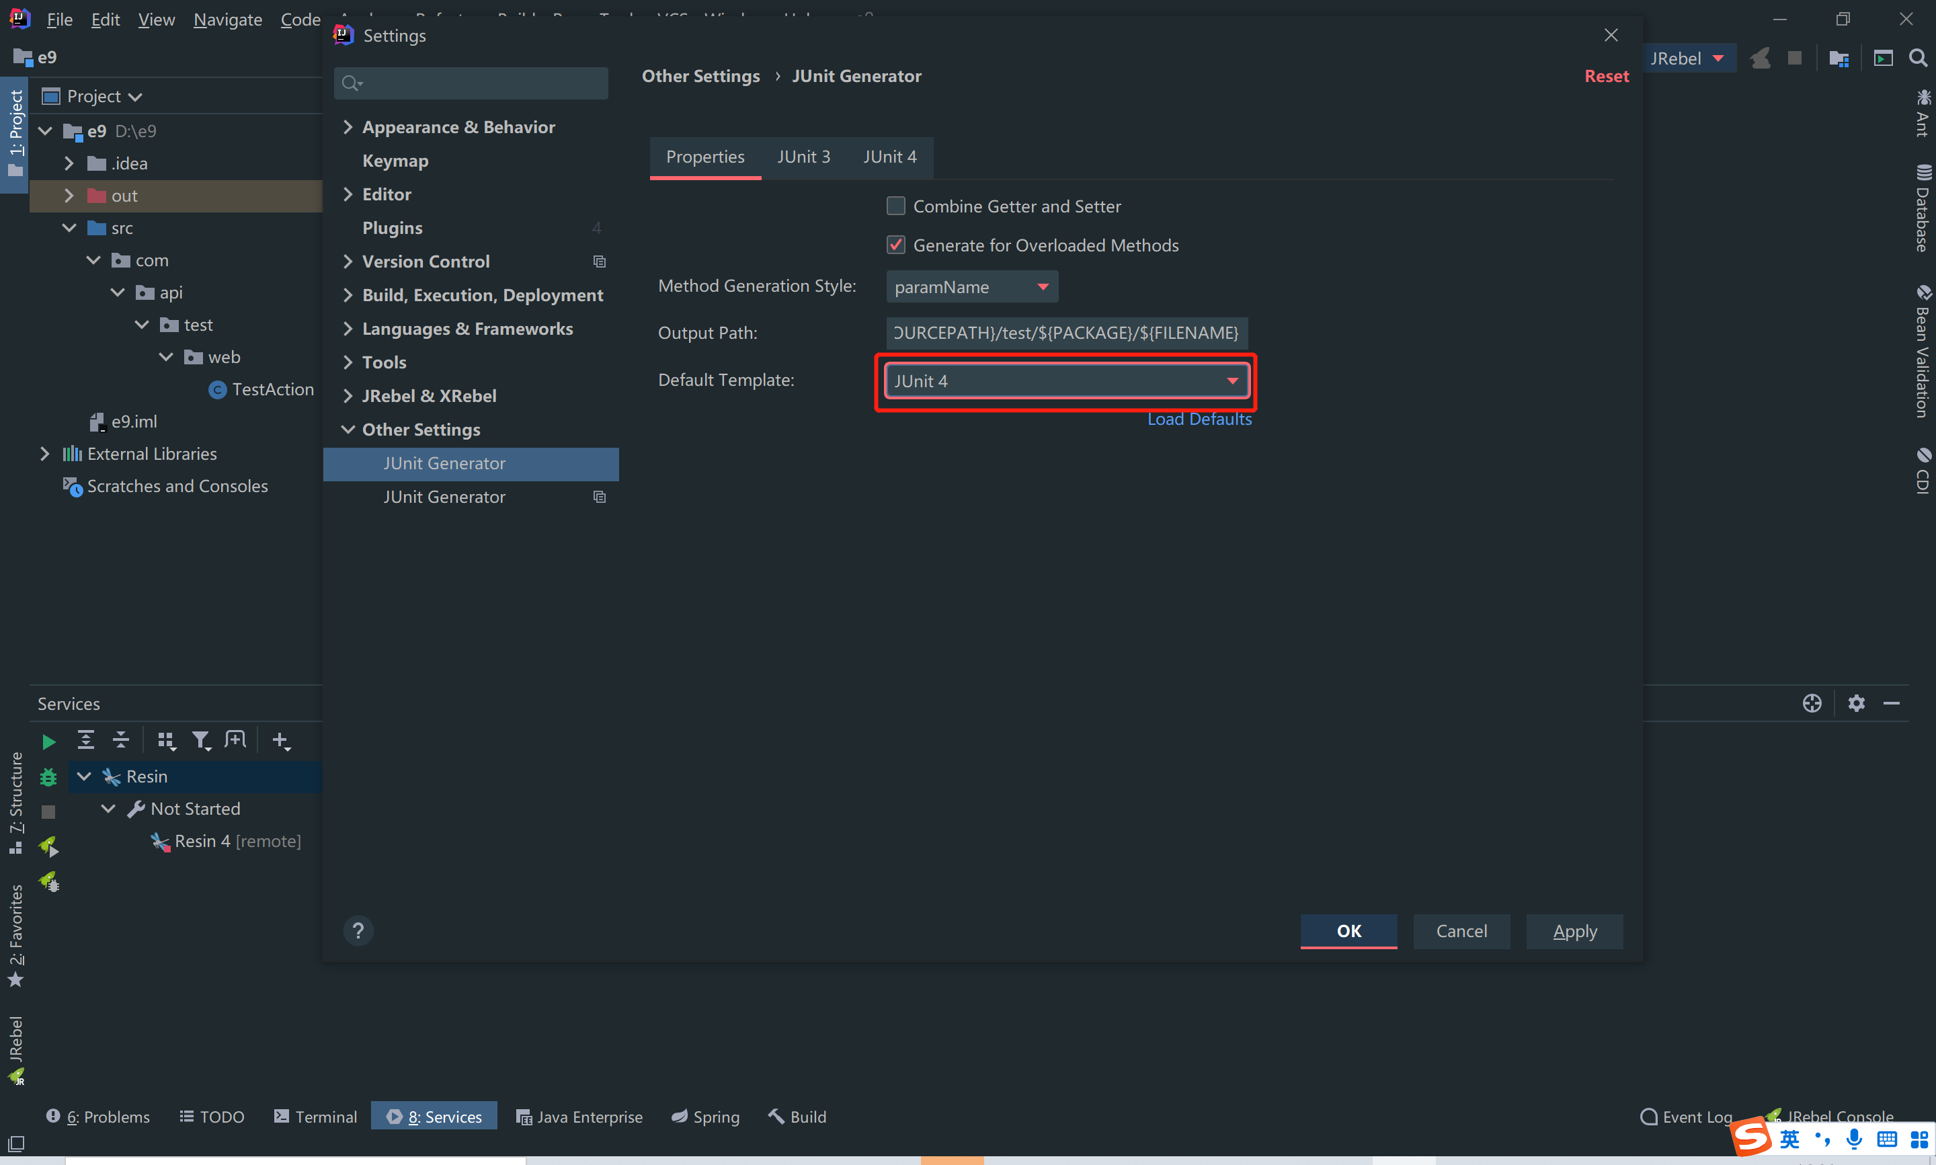This screenshot has height=1165, width=1936.
Task: Expand the Tools settings category
Action: 348,362
